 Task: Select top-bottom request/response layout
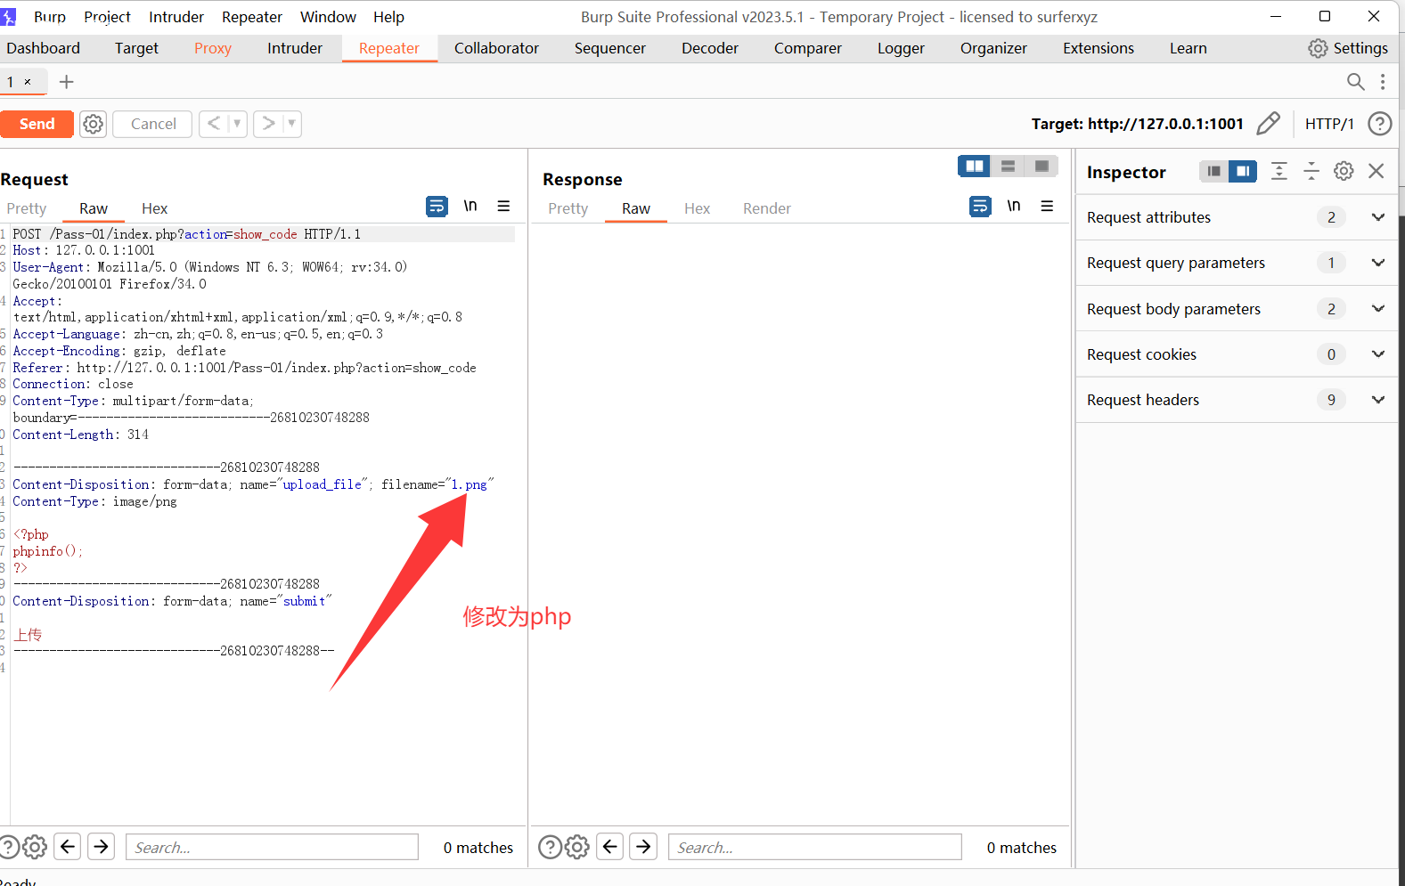pyautogui.click(x=1008, y=166)
